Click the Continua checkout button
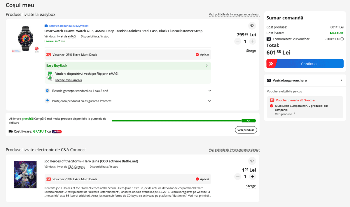The image size is (350, 207). pos(305,64)
